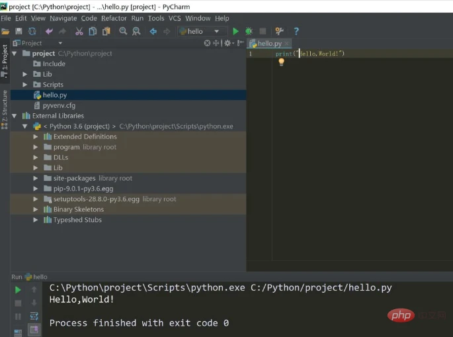The width and height of the screenshot is (453, 337).
Task: Debug hello with the green bug icon
Action: point(249,31)
